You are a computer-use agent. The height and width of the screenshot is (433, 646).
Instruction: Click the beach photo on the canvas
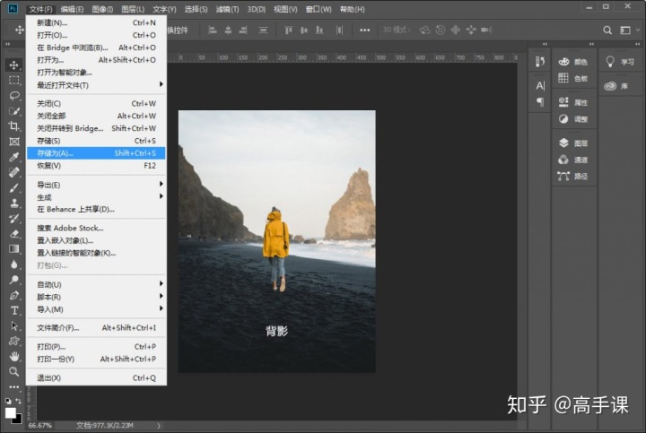[x=276, y=241]
